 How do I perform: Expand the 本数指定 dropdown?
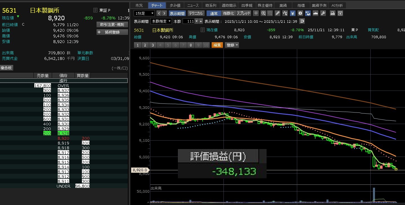pos(161,21)
